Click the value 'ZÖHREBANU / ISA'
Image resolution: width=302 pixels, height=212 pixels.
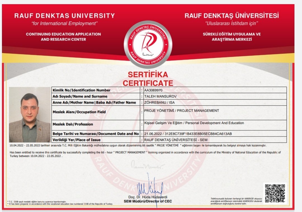(x=159, y=103)
